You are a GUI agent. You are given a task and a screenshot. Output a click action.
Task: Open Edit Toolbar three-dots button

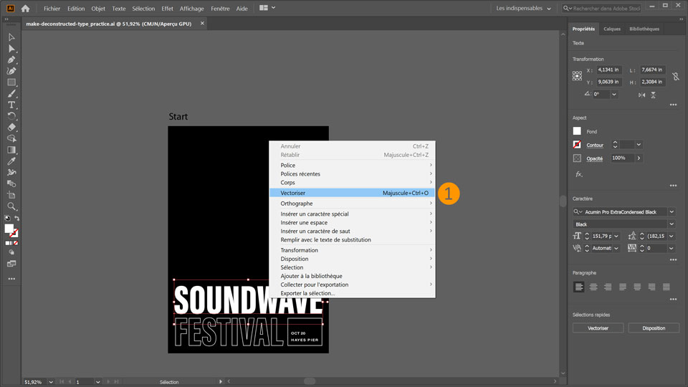click(x=11, y=279)
